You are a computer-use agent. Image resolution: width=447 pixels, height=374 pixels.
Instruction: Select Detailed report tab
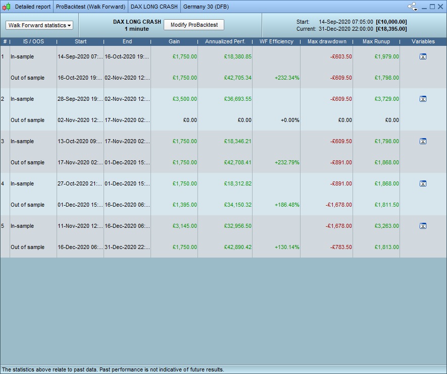[x=32, y=7]
